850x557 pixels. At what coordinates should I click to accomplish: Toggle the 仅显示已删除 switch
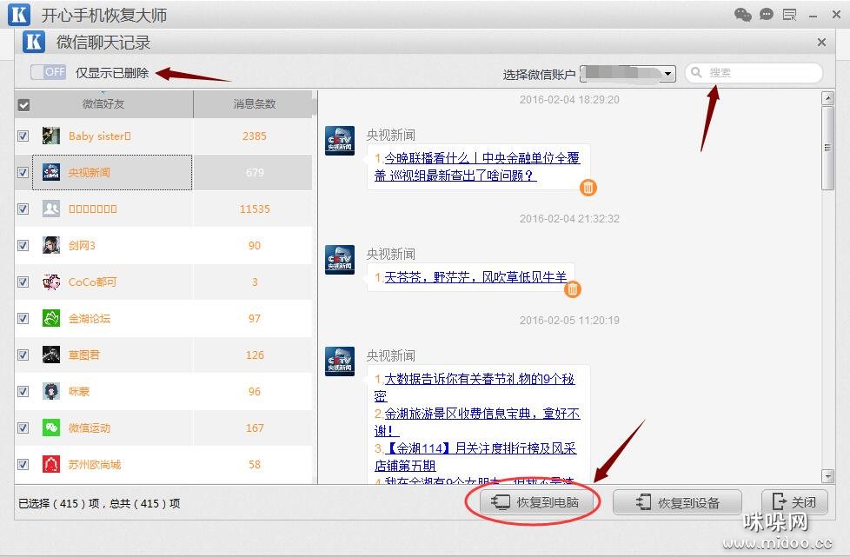(x=49, y=72)
